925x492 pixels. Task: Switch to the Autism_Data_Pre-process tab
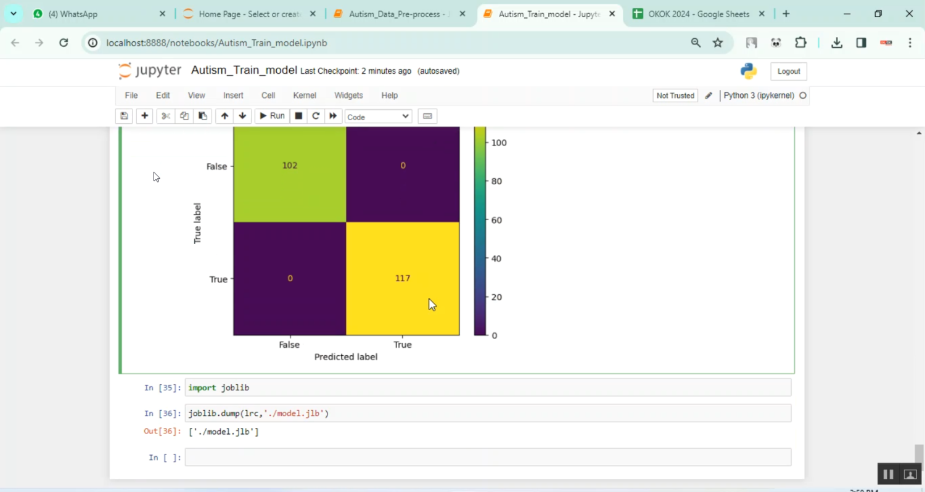399,14
